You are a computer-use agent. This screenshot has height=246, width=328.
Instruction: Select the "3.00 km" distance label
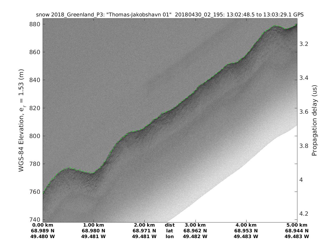pos(195,225)
